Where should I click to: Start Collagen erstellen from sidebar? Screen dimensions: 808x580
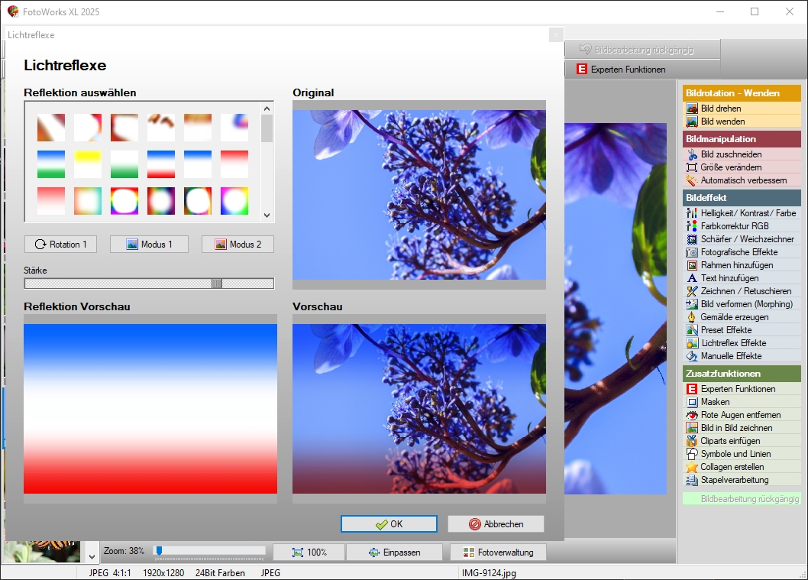coord(732,467)
